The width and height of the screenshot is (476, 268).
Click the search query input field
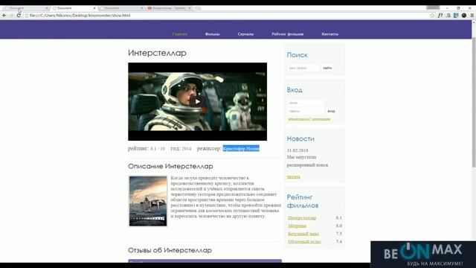(303, 68)
